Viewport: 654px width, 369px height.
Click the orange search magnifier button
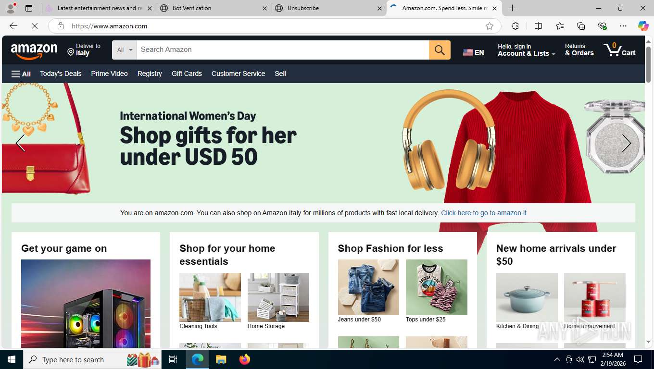(x=440, y=50)
